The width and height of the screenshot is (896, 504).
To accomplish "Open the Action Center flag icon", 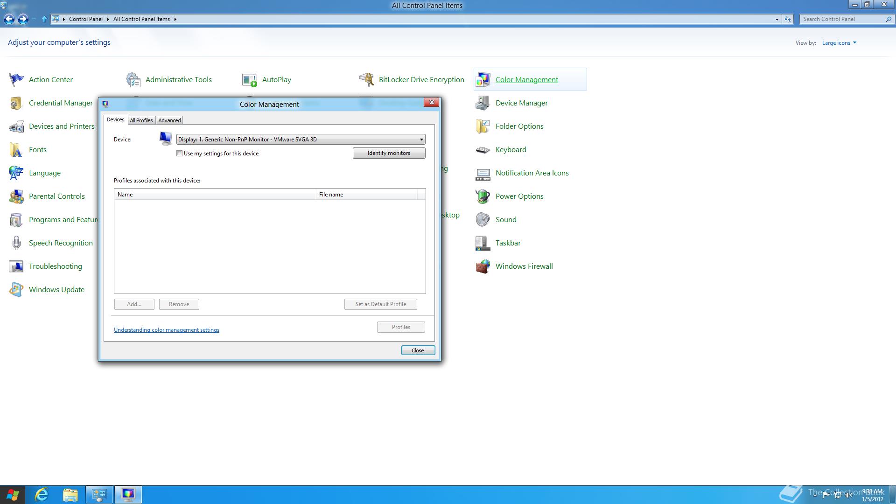I will tap(16, 80).
